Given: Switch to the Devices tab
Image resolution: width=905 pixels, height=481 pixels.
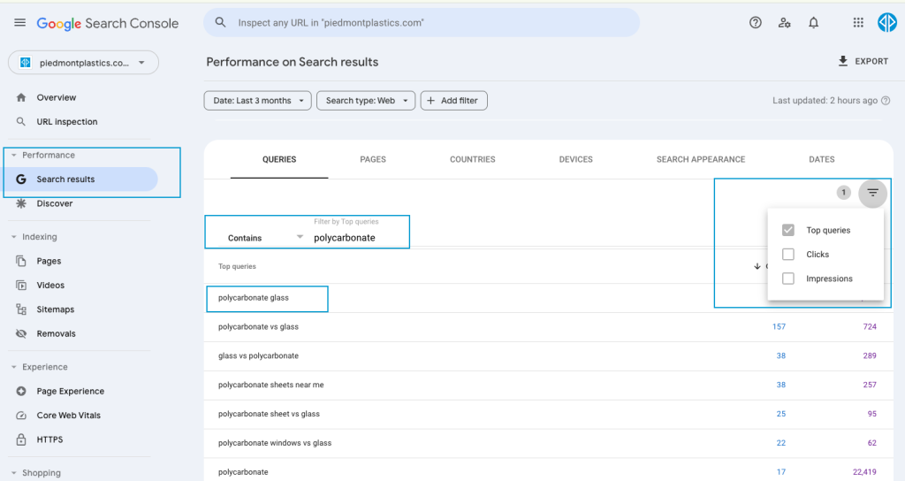Looking at the screenshot, I should (x=576, y=159).
